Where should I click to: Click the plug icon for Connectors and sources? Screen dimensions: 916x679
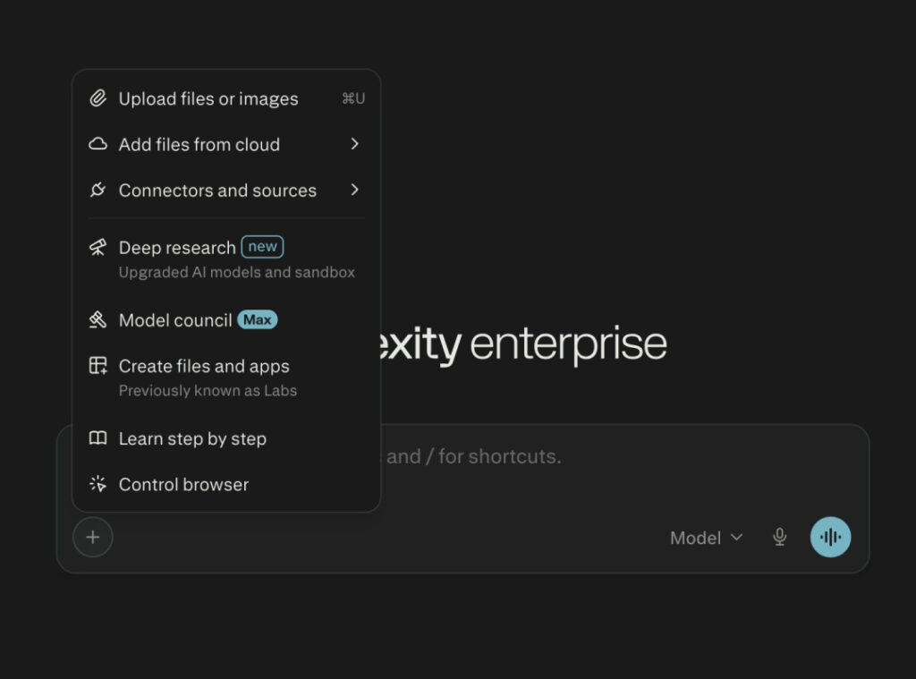[98, 191]
